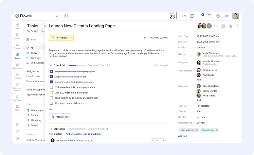
Task: Click the Checklist completion progress bar
Action: pos(77,65)
